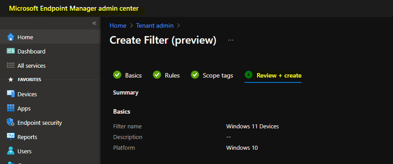The width and height of the screenshot is (393, 164).
Task: Click the Windows 10 platform value
Action: [242, 148]
